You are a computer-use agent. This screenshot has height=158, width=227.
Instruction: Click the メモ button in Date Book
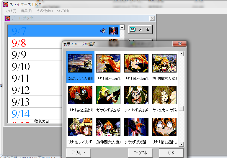click(140, 29)
